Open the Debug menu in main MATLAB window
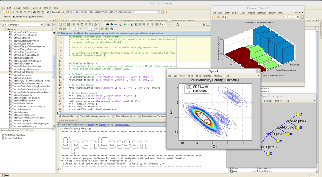The image size is (322, 177). coord(17,8)
